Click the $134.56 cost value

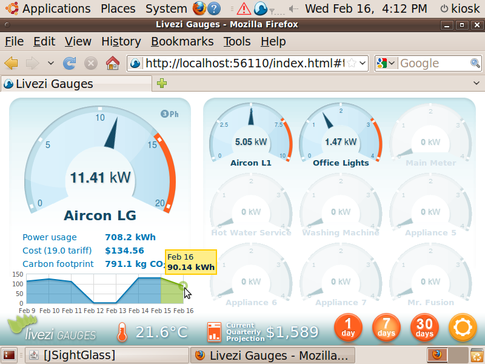124,251
